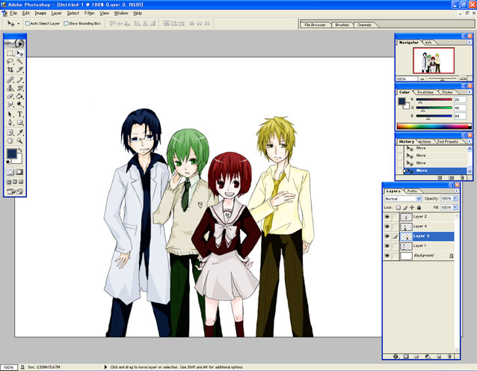Select the Rectangular Marquee tool
Image resolution: width=477 pixels, height=371 pixels.
point(10,54)
